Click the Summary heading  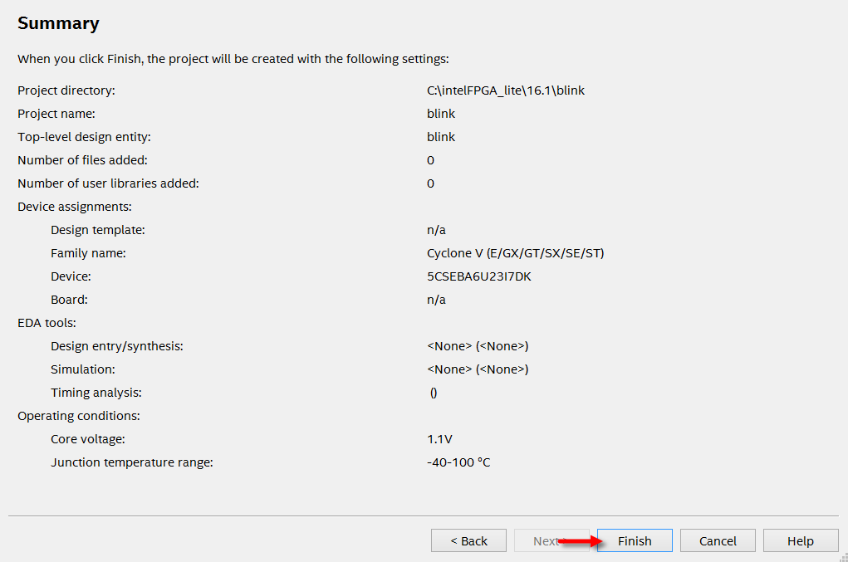coord(58,23)
